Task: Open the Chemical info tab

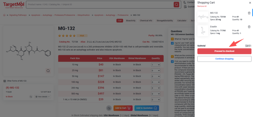Action: 146,20
